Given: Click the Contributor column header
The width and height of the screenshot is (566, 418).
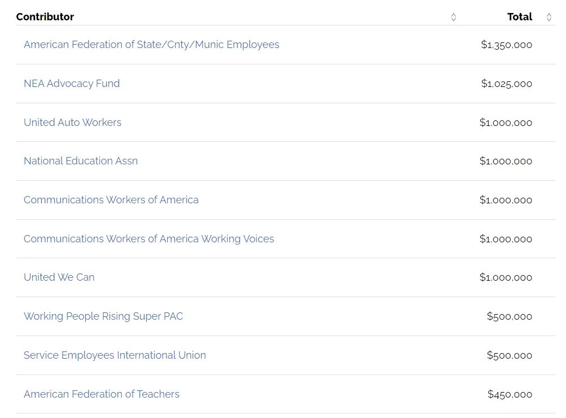Looking at the screenshot, I should [x=45, y=17].
